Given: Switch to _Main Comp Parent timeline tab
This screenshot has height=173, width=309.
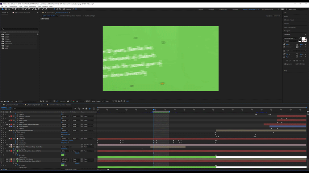Looking at the screenshot, I should click(12, 105).
